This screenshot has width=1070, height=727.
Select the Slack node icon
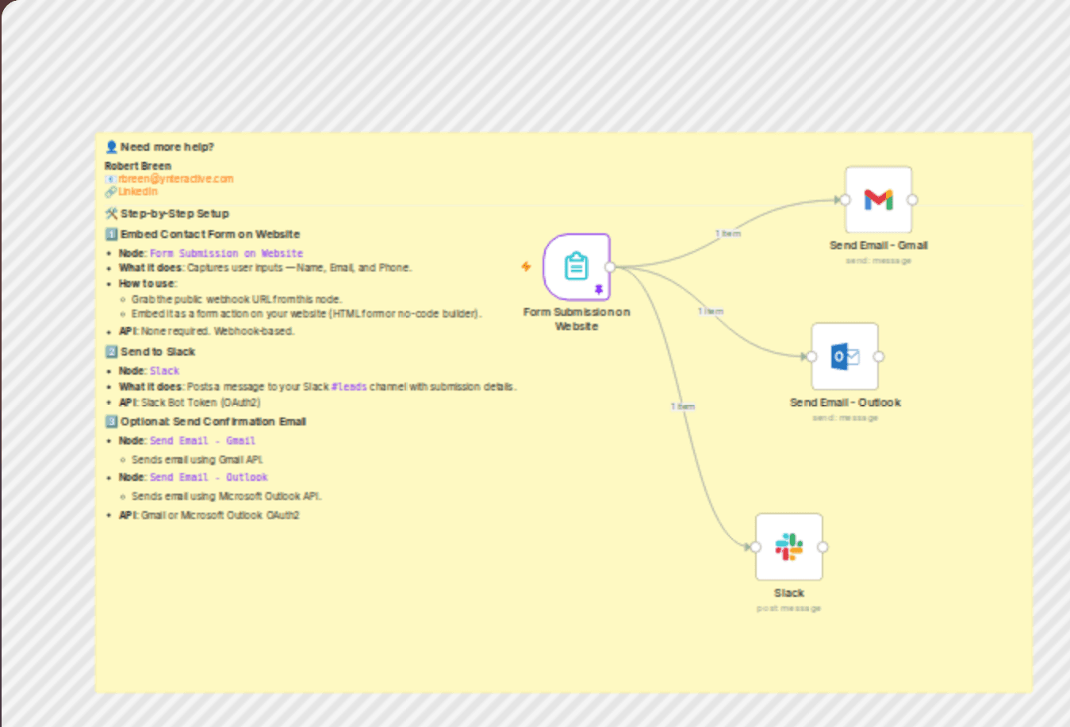[789, 547]
